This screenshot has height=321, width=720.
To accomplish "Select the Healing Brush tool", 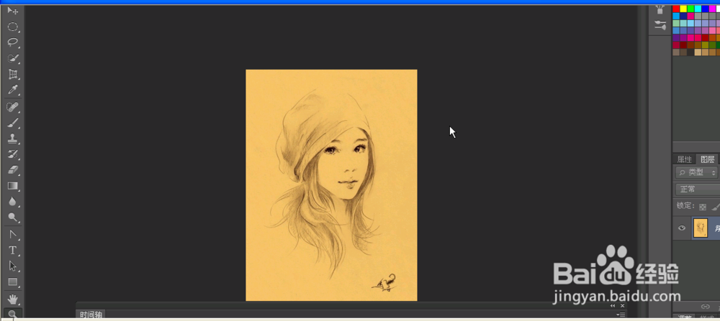I will click(13, 107).
